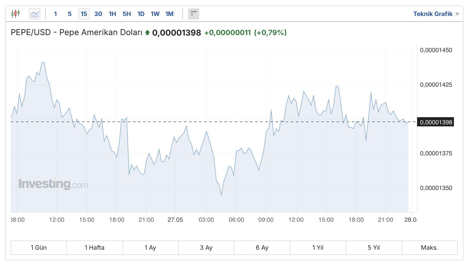Set interval to 1 minute

click(x=56, y=14)
